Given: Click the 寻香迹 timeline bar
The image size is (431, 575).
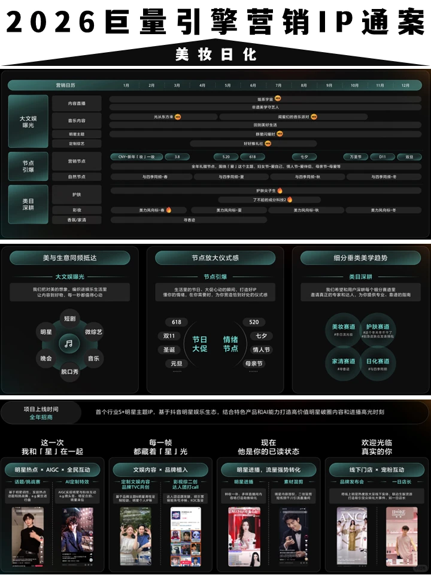Looking at the screenshot, I should coord(189,220).
